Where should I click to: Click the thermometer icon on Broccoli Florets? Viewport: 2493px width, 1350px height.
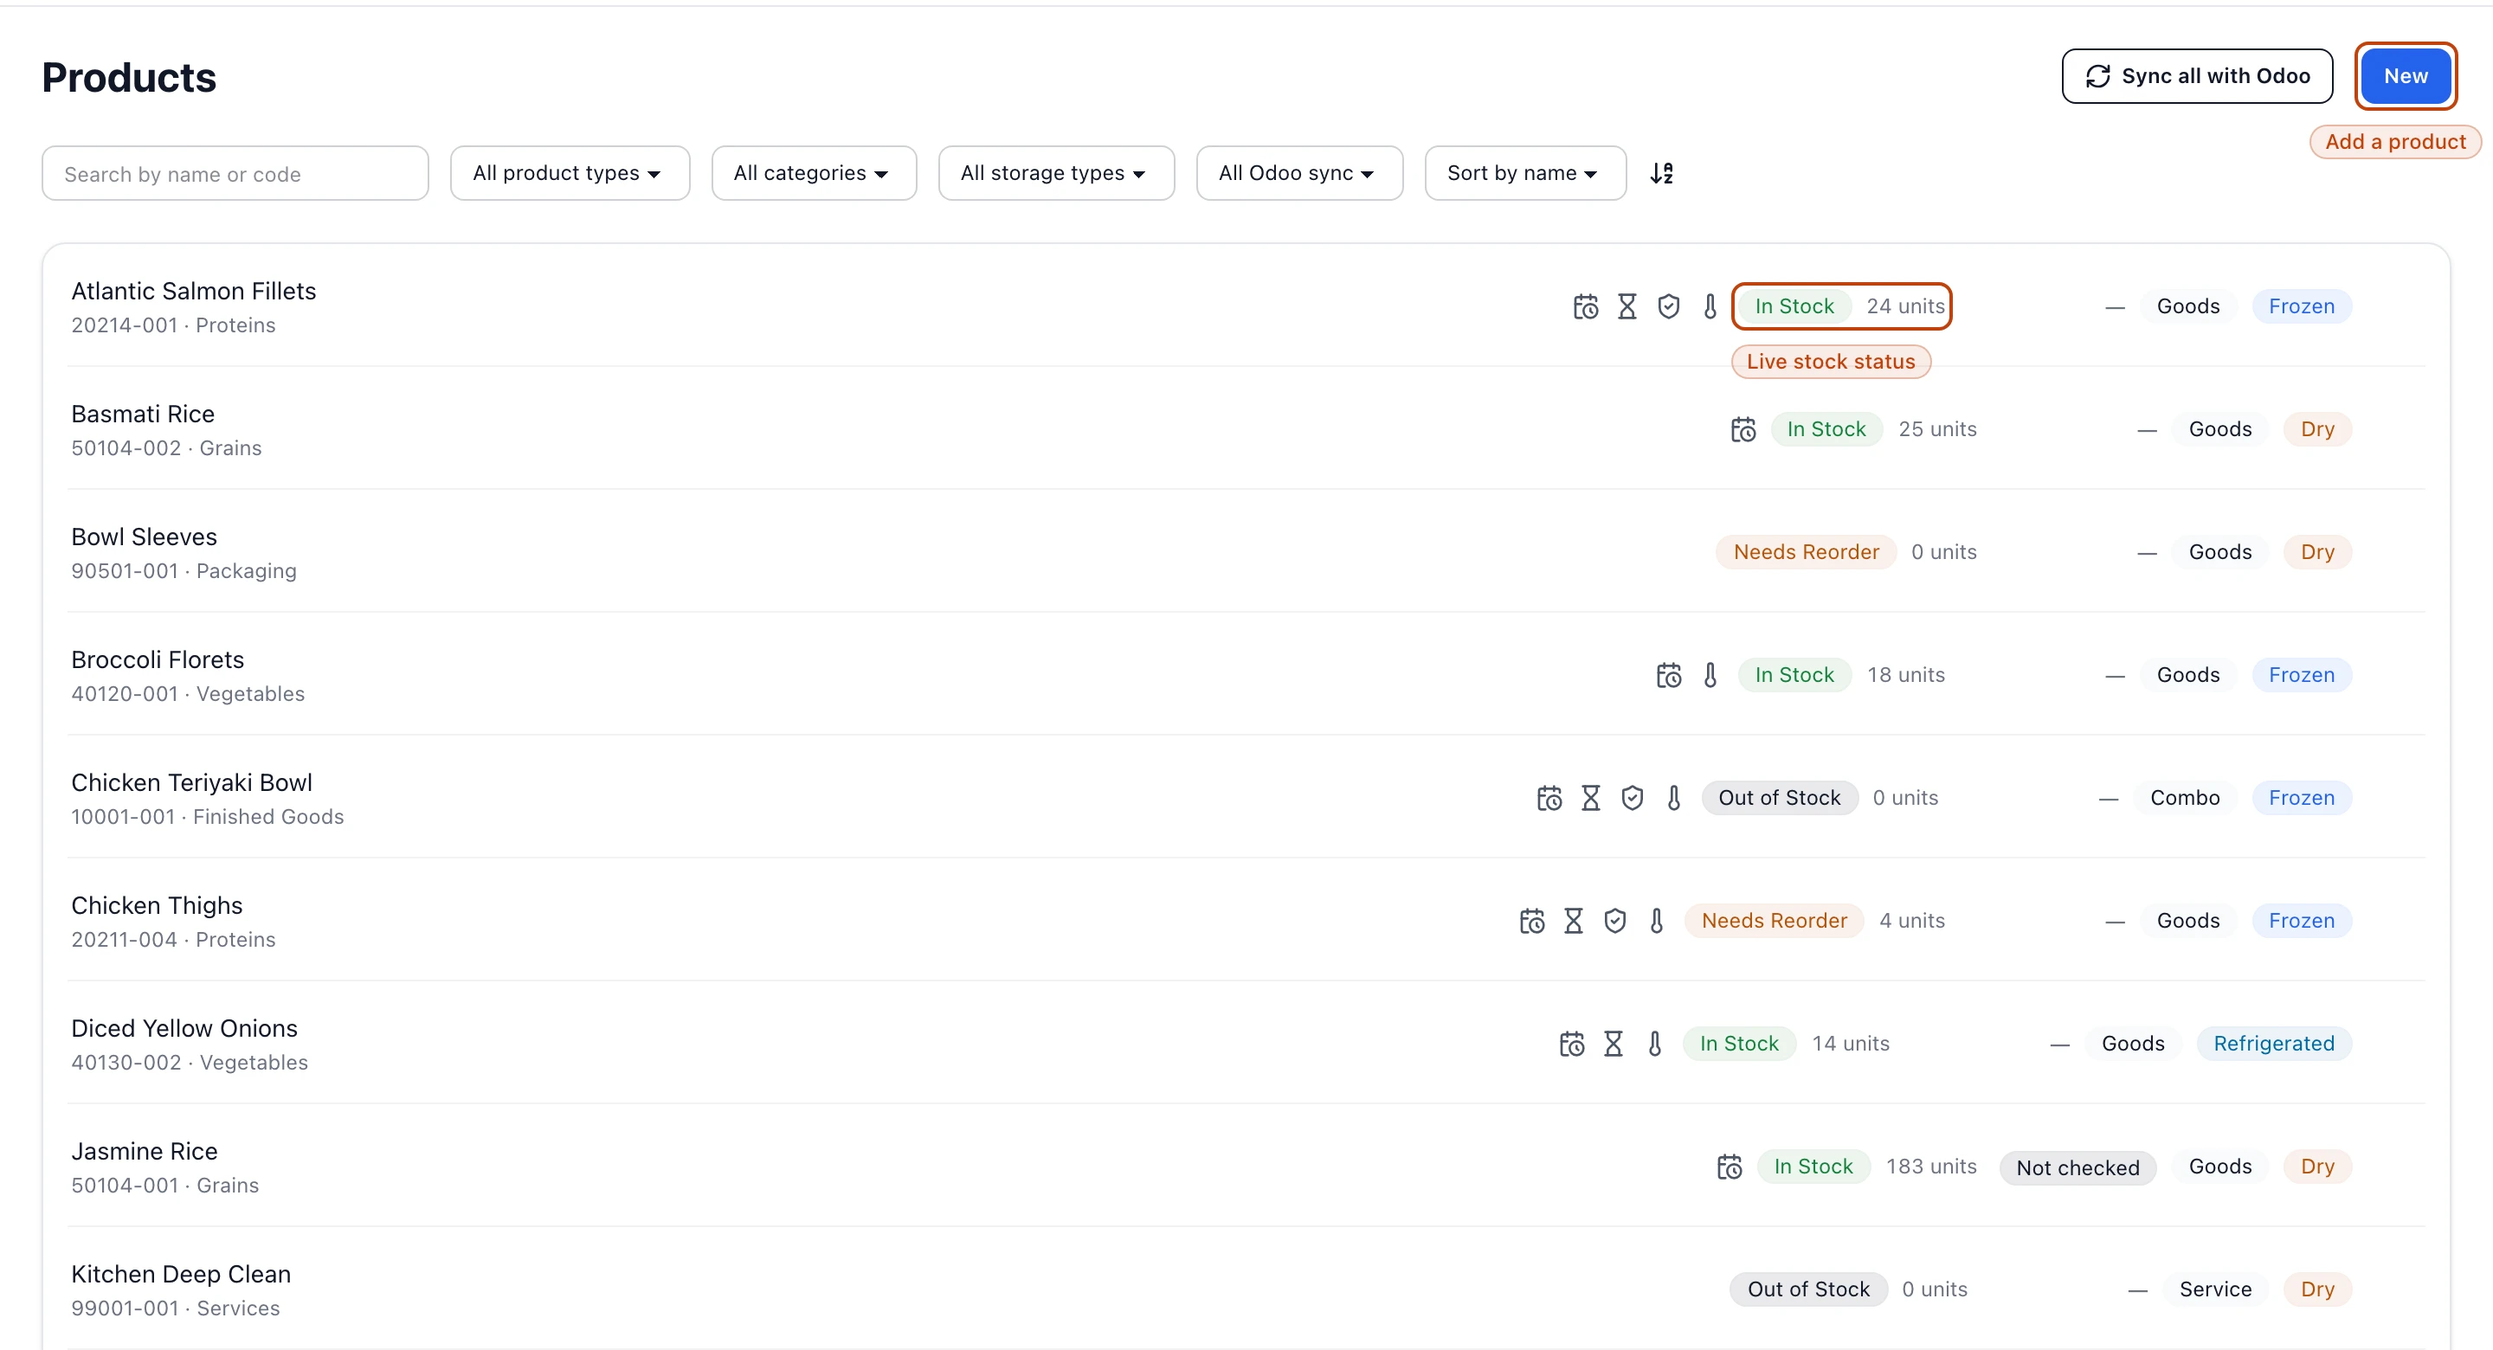click(x=1710, y=676)
